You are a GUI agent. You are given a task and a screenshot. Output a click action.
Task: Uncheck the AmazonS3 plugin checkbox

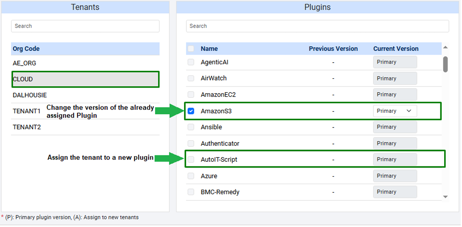click(x=191, y=111)
